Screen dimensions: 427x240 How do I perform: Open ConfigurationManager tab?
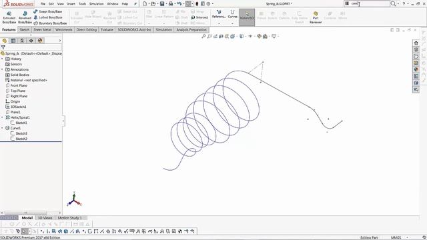point(22,41)
